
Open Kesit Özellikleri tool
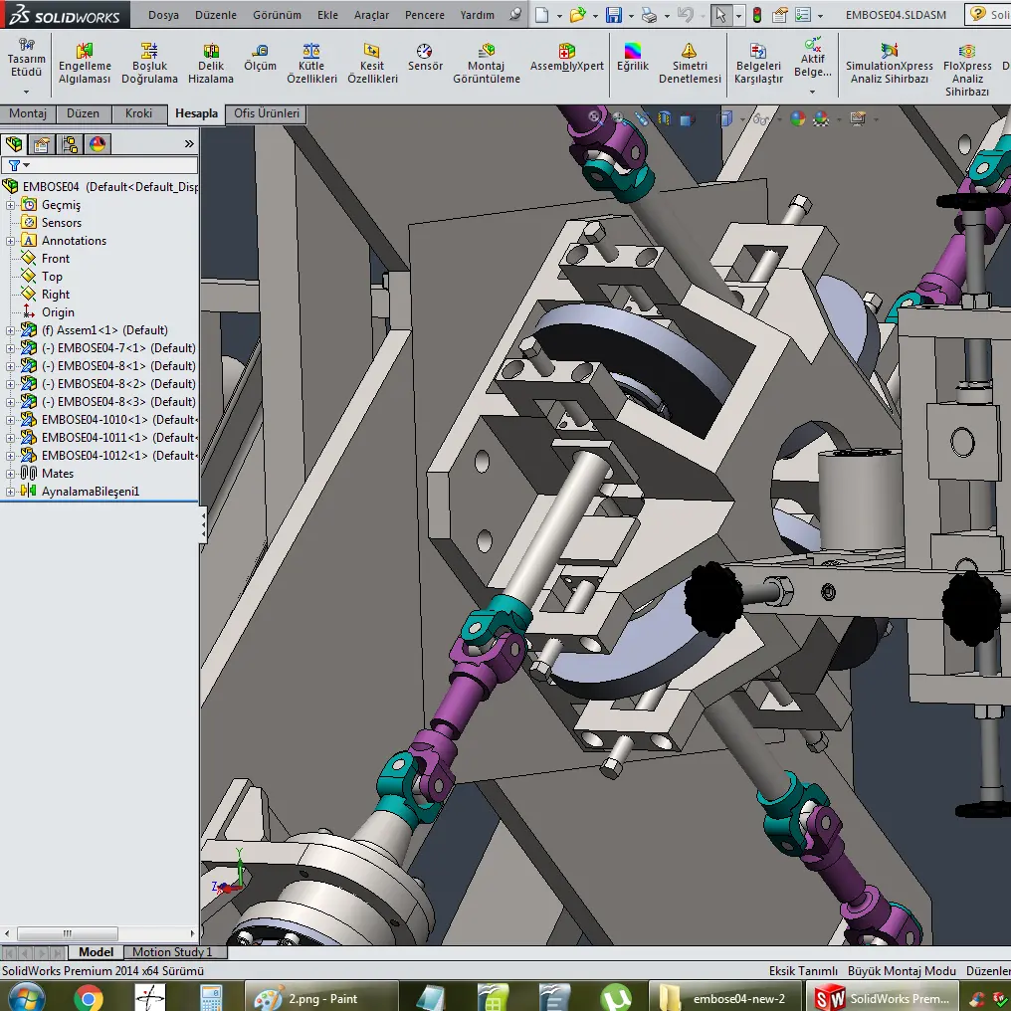coord(372,64)
